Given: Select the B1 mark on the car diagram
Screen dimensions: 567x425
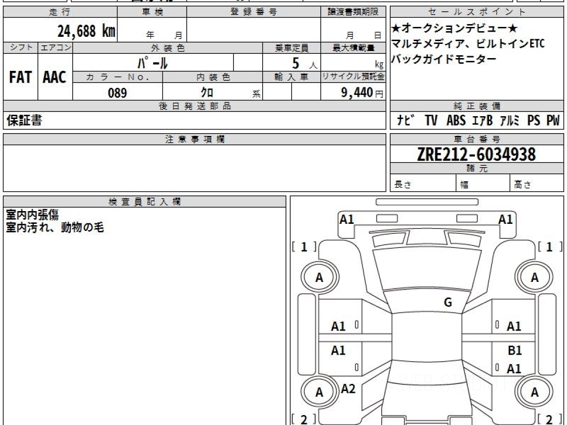Looking at the screenshot, I should [515, 351].
